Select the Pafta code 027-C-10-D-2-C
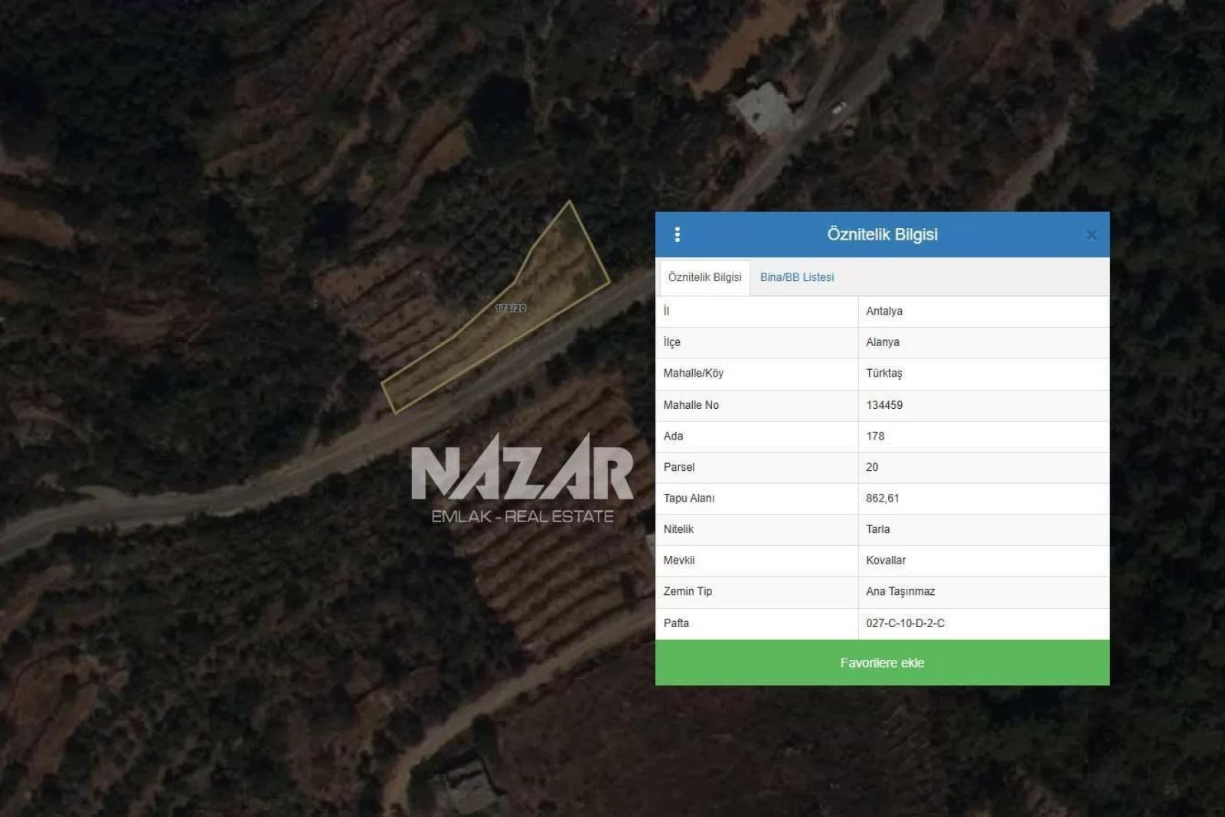The width and height of the screenshot is (1225, 817). coord(905,623)
